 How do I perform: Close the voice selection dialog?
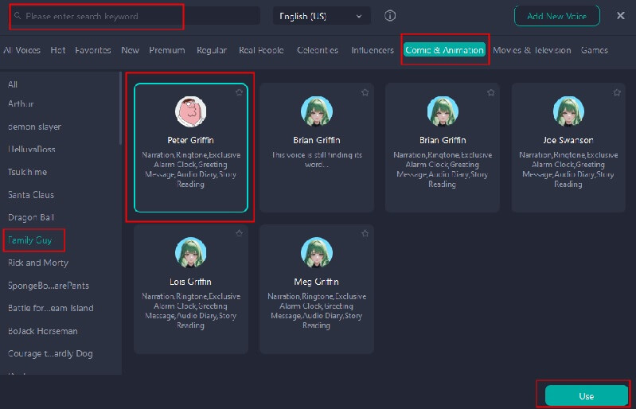(620, 16)
